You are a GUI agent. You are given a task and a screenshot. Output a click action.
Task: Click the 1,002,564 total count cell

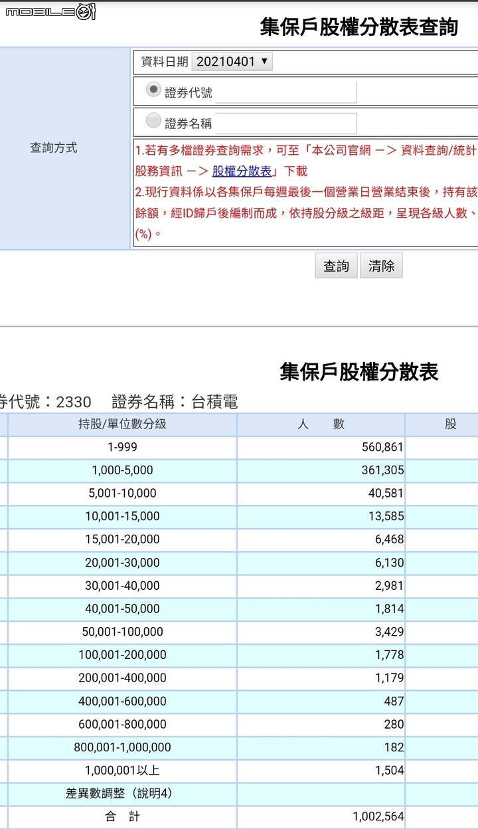(321, 816)
